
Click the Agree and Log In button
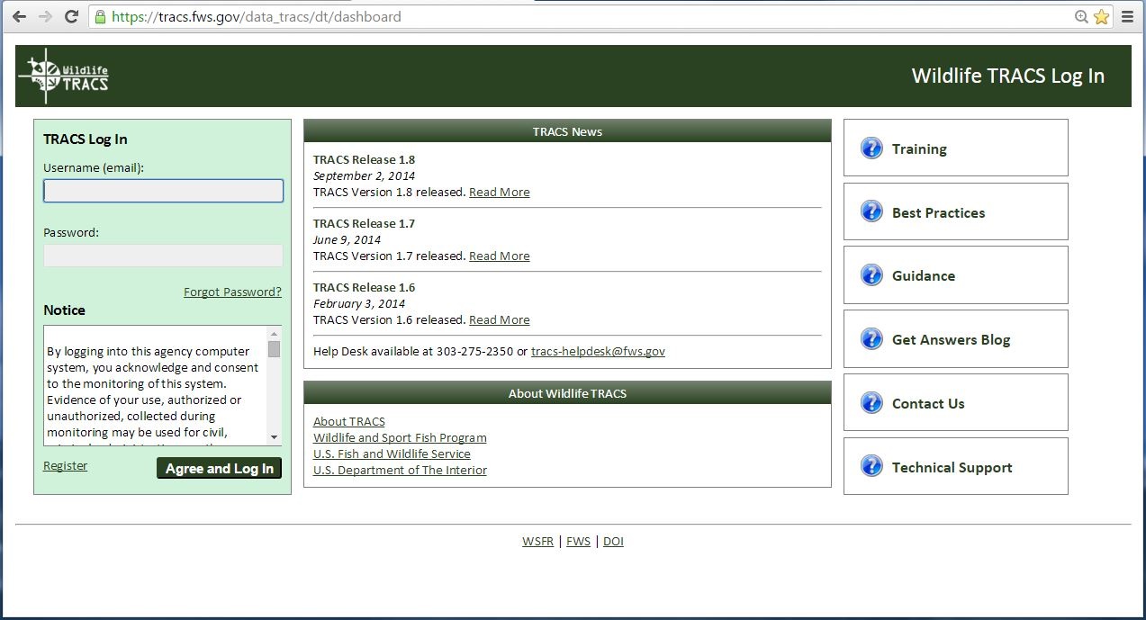[219, 468]
